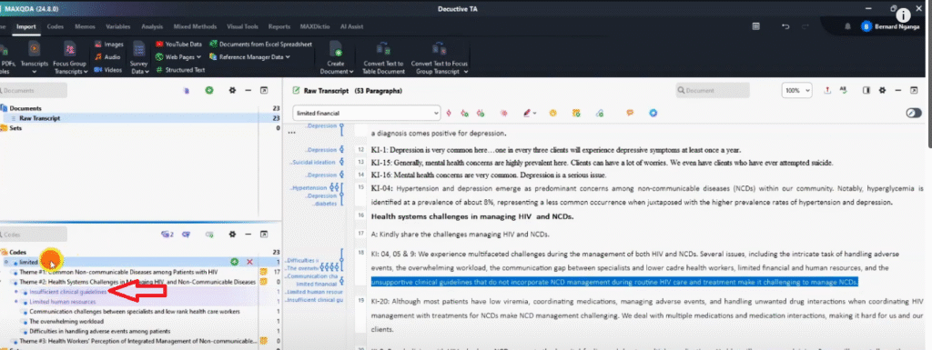The image size is (932, 350).
Task: Open the notifications bell
Action: click(x=847, y=26)
